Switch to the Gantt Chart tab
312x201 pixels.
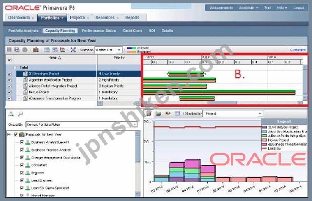tap(132, 30)
